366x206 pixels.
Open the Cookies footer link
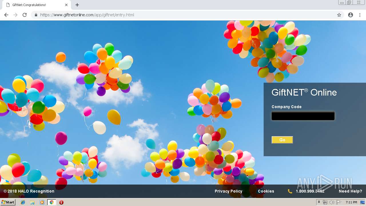pos(266,191)
